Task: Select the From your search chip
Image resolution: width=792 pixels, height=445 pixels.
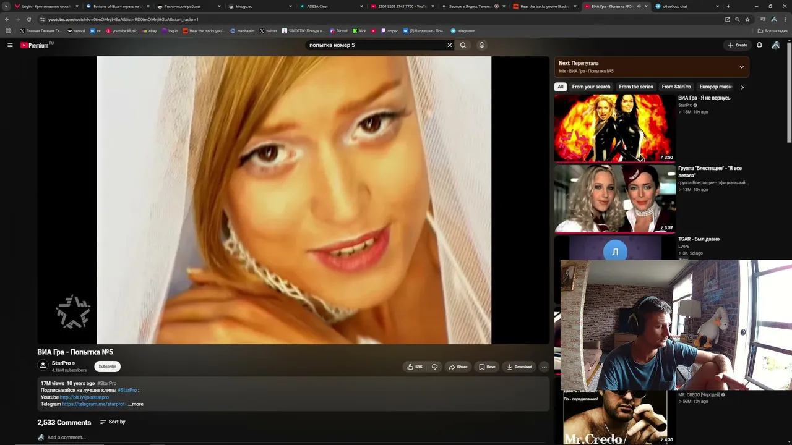Action: (591, 87)
